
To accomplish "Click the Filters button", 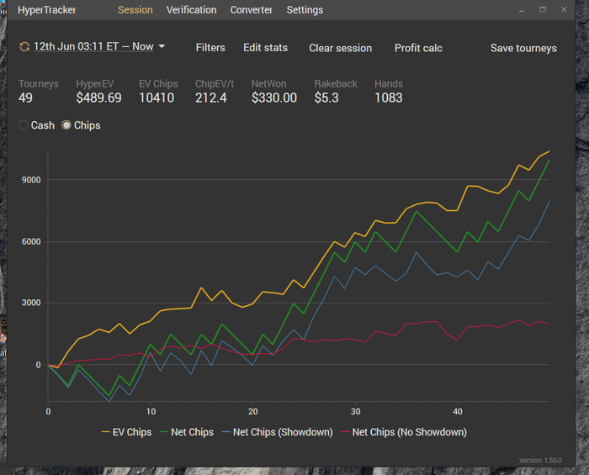I will pyautogui.click(x=210, y=48).
